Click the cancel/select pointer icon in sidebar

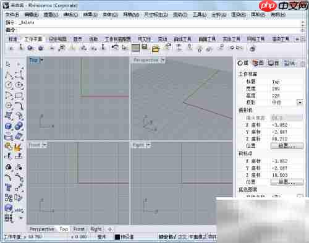(7, 64)
